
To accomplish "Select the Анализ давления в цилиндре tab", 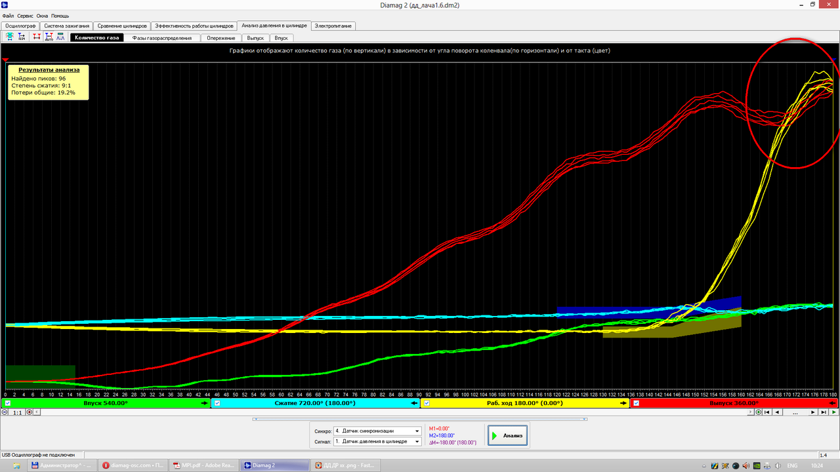I will 274,26.
